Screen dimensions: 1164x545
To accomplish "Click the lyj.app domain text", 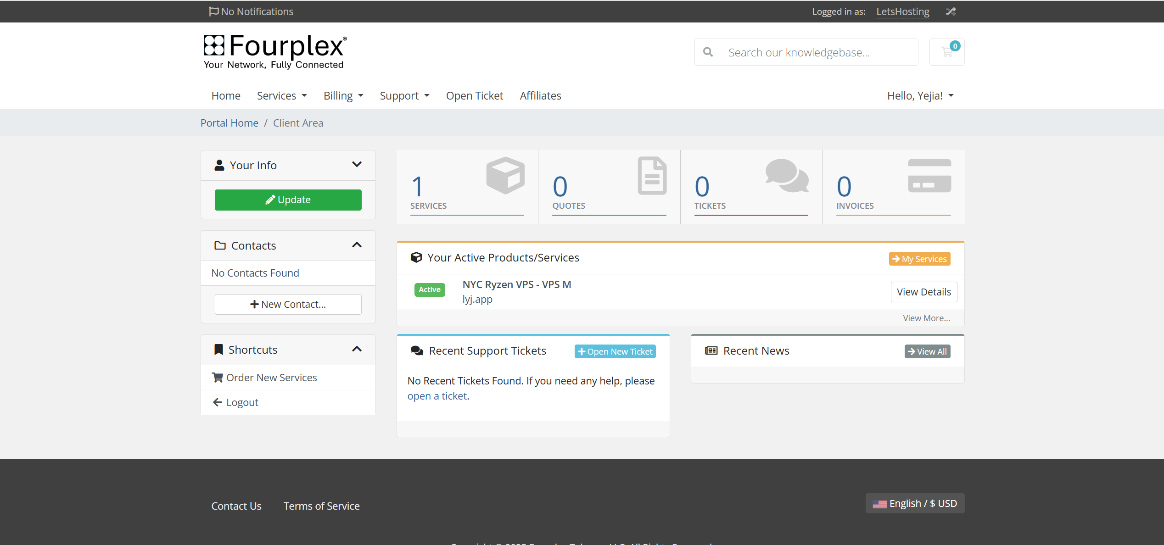I will point(477,299).
